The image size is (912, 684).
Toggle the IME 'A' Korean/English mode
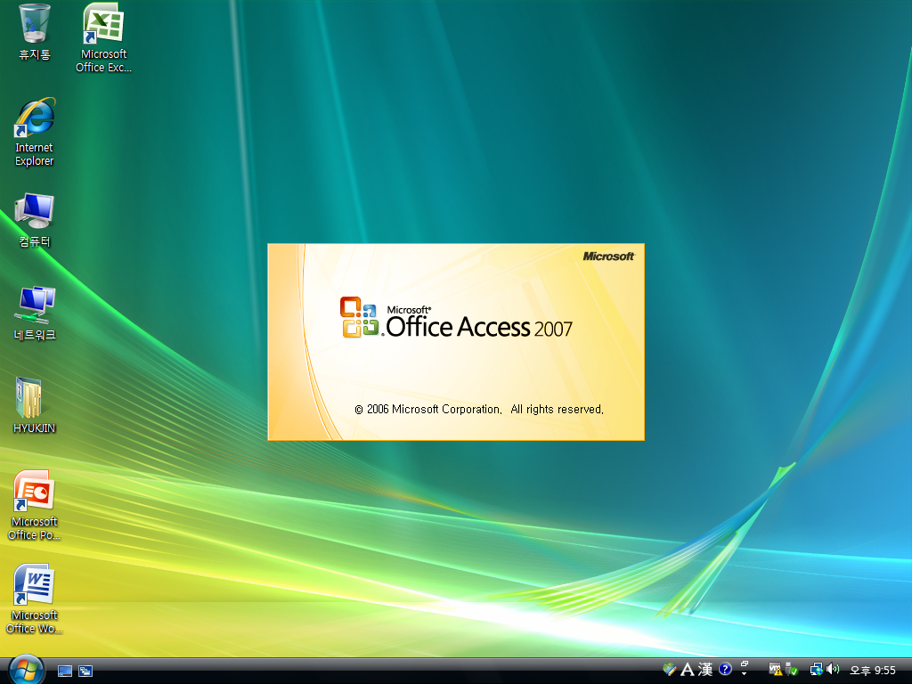click(x=688, y=670)
